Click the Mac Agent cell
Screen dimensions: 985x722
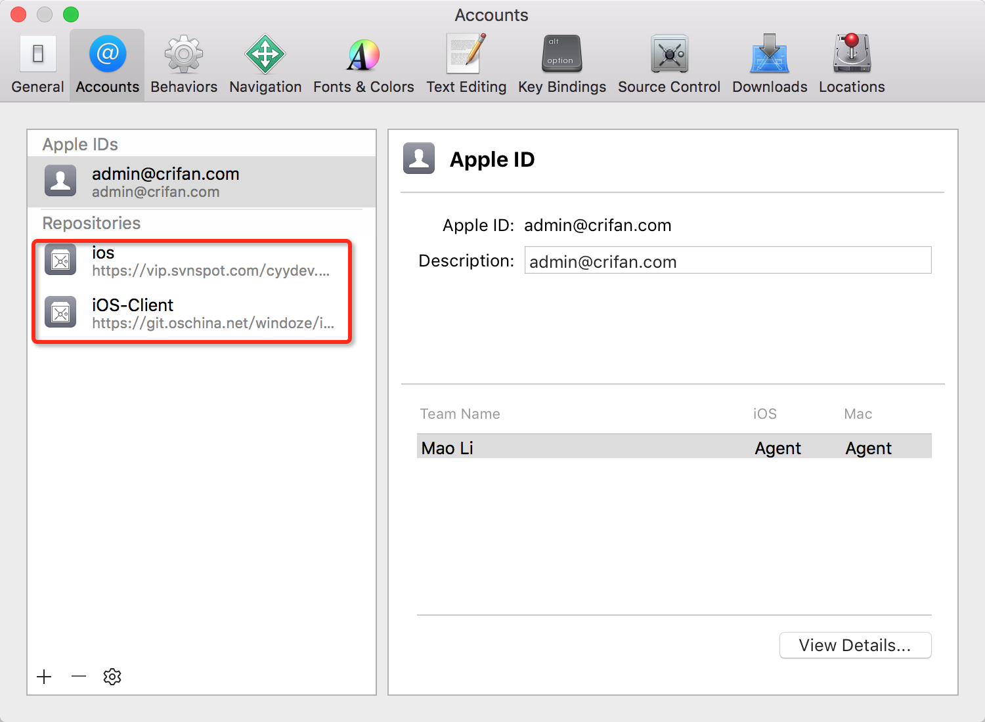coord(868,448)
